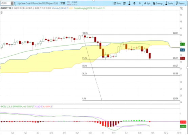
Task: Click the info circle icon at chart top-left
Action: [1, 12]
